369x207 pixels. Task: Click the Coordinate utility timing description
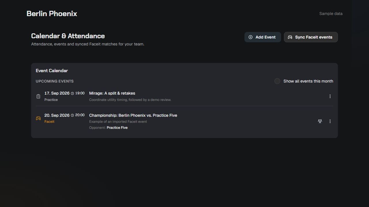point(130,100)
